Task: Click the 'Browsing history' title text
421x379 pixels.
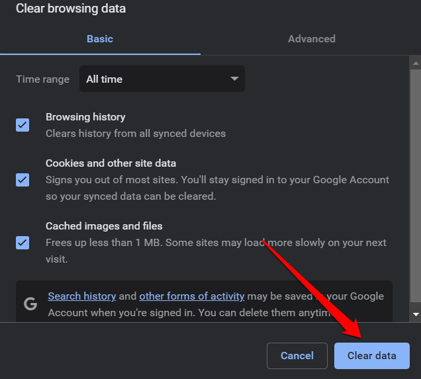Action: point(85,117)
